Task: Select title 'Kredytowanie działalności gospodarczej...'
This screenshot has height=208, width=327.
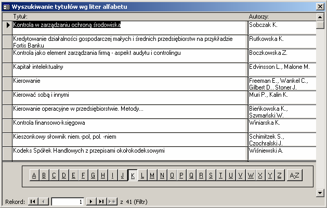Action: point(130,42)
